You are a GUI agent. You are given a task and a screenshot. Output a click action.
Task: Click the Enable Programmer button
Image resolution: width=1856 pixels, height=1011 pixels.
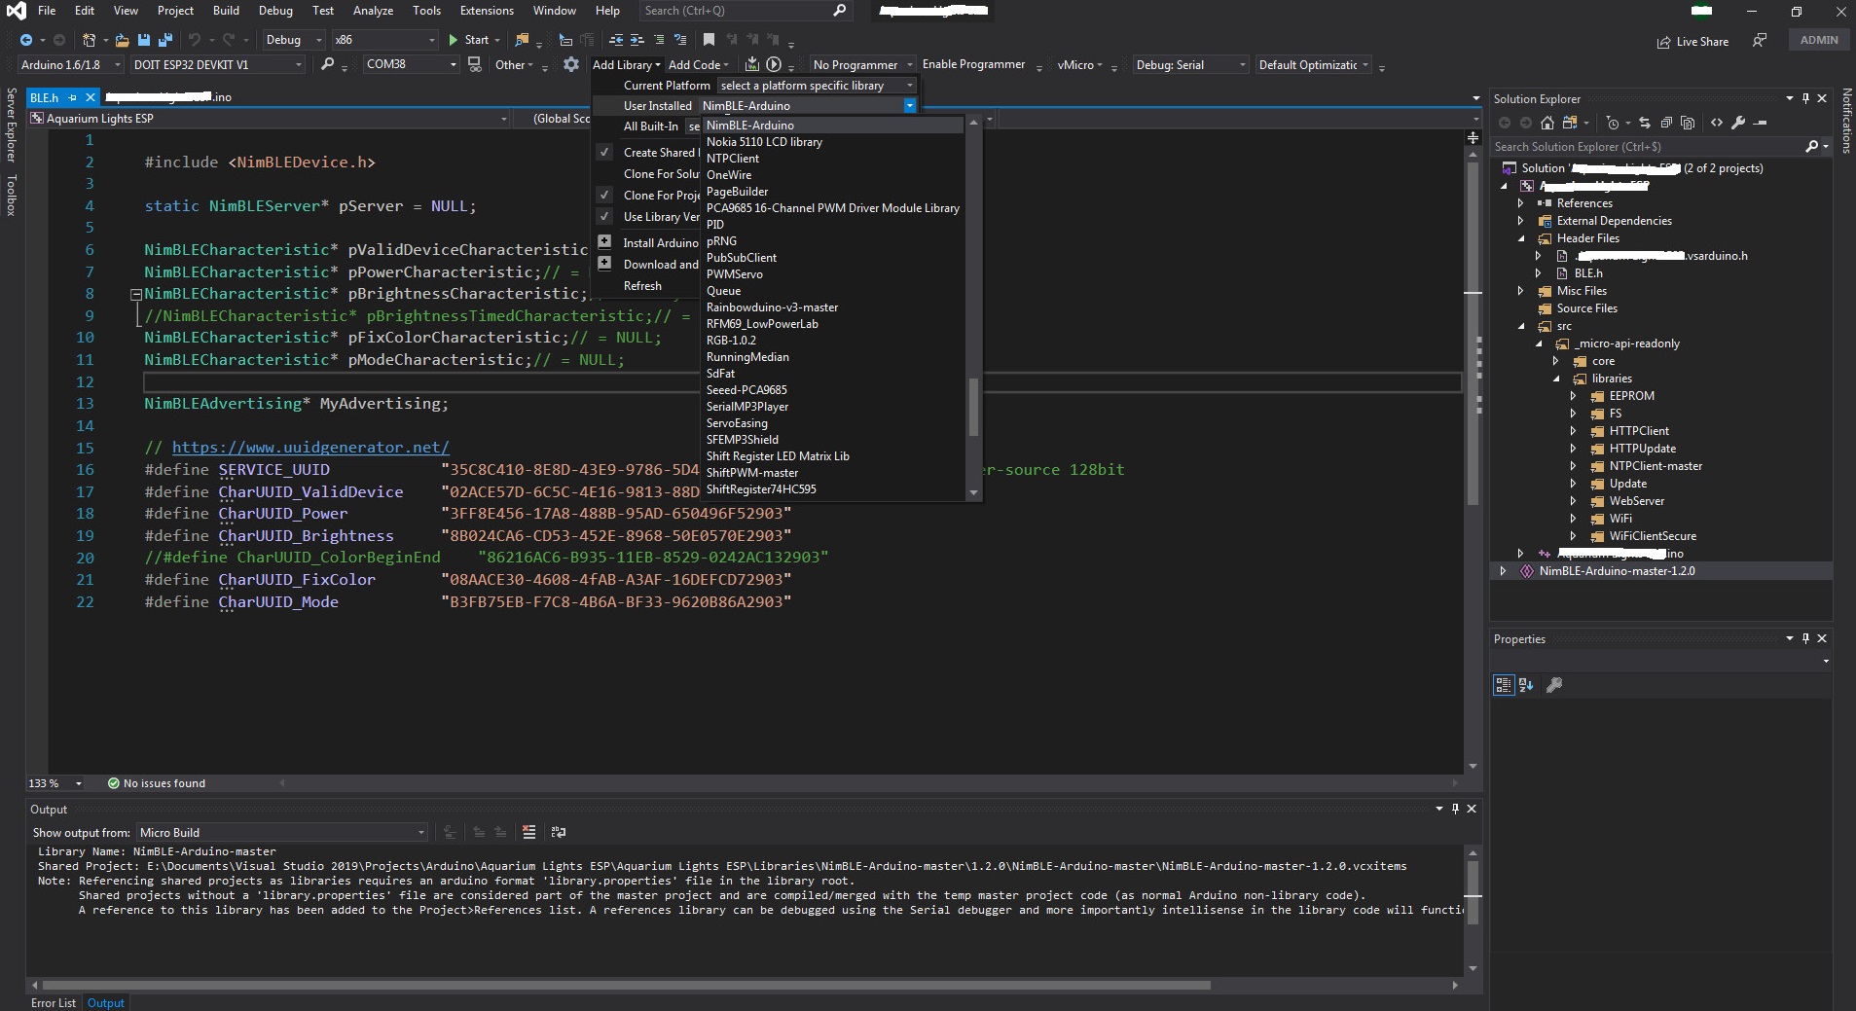[x=973, y=64]
